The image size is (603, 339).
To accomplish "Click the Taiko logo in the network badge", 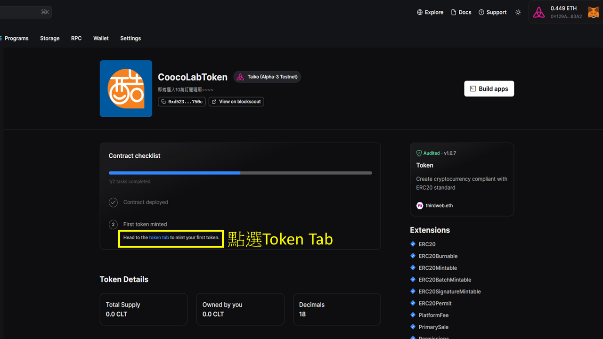I will (240, 77).
